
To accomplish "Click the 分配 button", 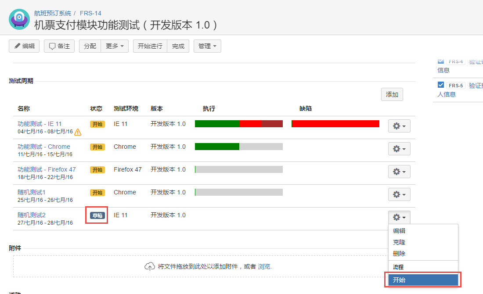I will pos(90,46).
